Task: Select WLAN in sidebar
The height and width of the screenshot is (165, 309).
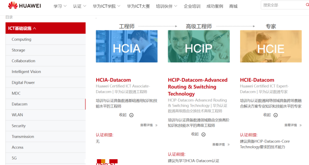Action: [x=46, y=115]
